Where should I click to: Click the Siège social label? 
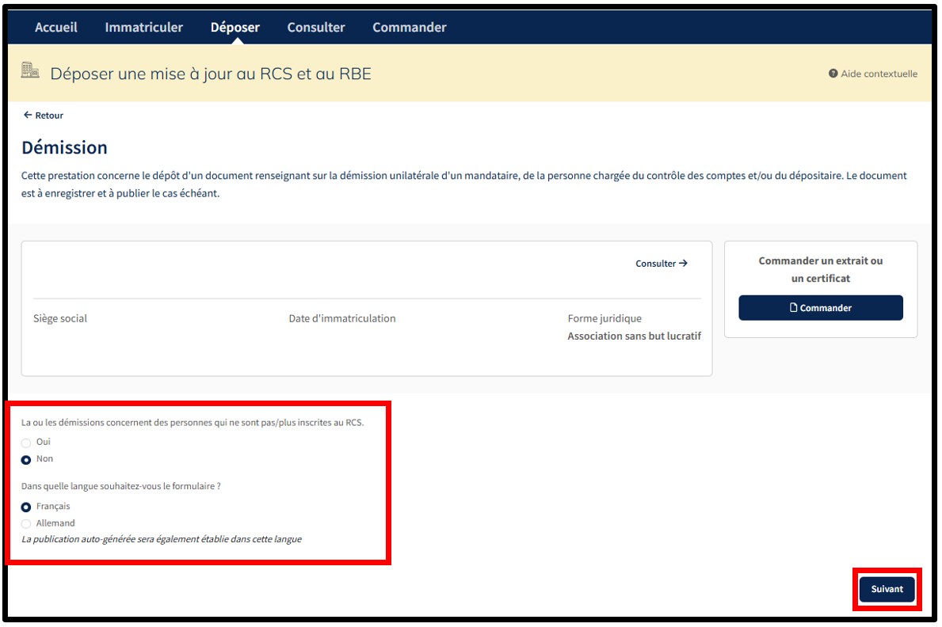(60, 318)
